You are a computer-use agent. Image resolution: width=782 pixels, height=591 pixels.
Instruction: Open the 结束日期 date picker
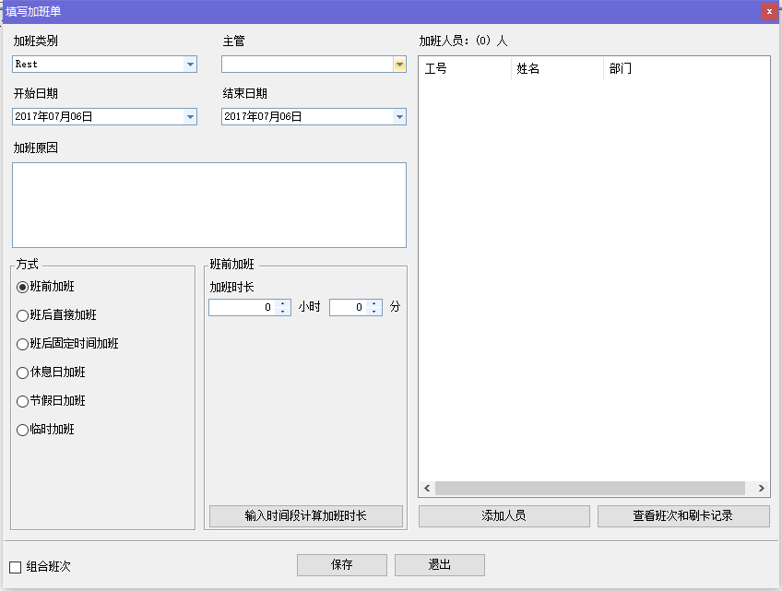click(x=398, y=117)
